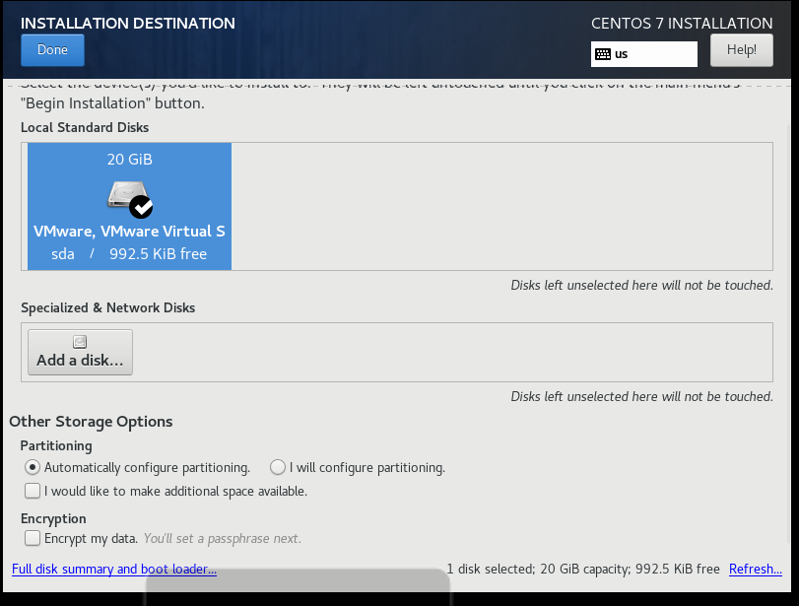
Task: Open Full disk summary and boot loader link
Action: 114,569
